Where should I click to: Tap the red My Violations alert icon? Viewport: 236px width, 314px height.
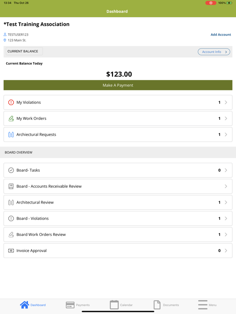pyautogui.click(x=11, y=102)
